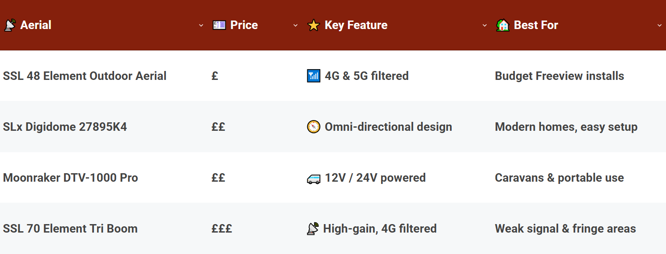
Task: Select the SSL 48 Element Outdoor Aerial cell
Action: click(85, 76)
